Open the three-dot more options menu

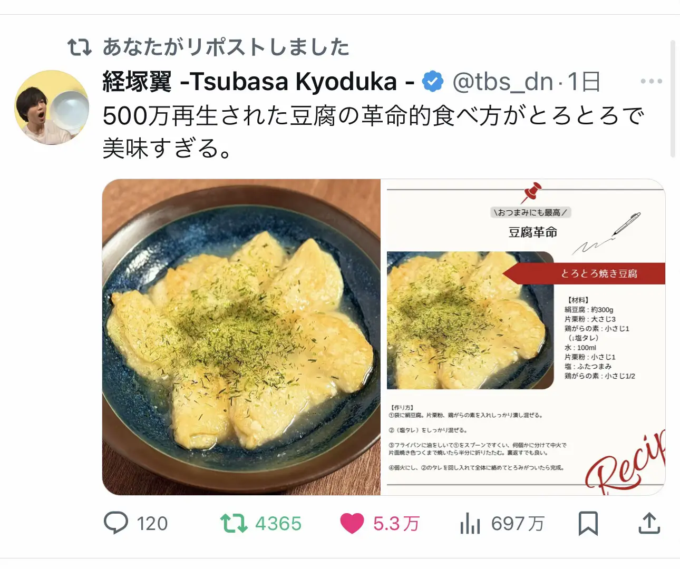[x=652, y=81]
